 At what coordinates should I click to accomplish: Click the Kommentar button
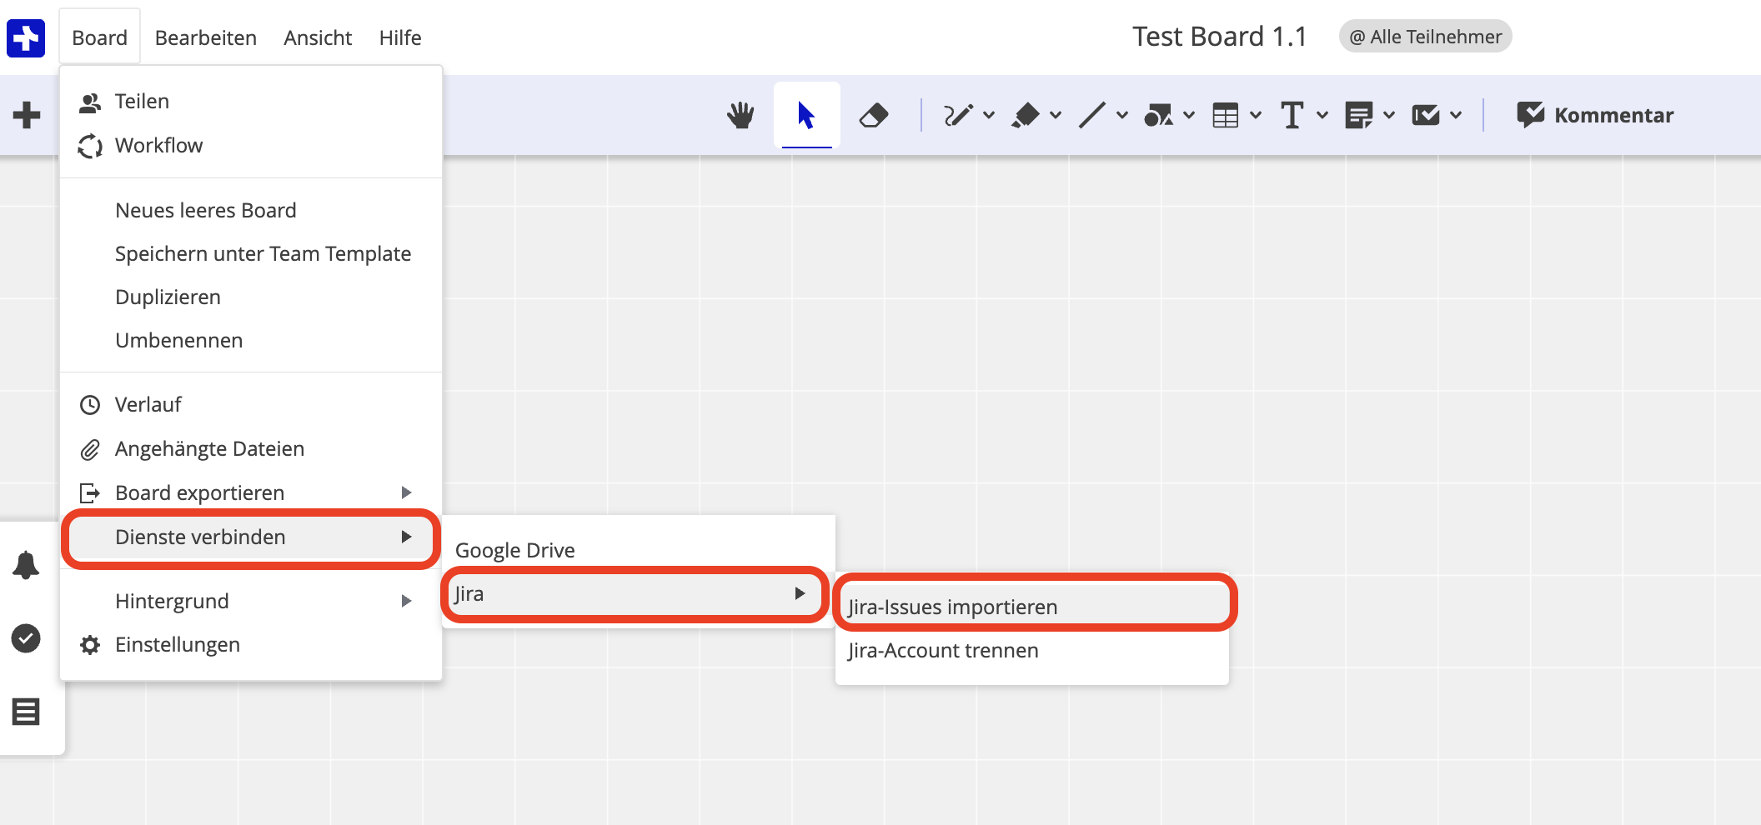[1595, 115]
